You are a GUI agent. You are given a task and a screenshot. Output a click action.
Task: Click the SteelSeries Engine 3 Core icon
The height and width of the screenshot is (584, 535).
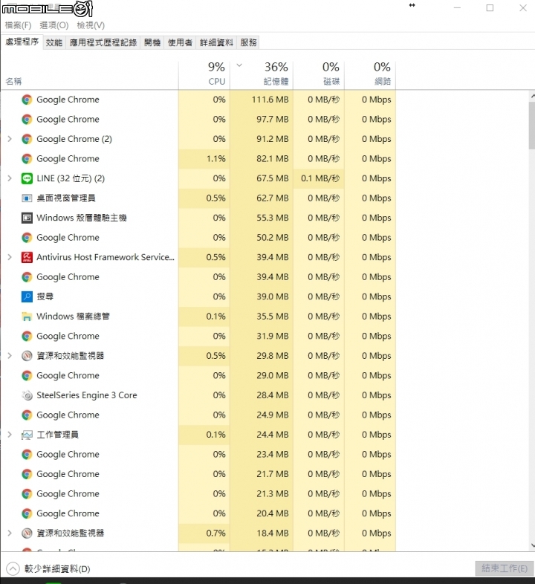point(27,395)
